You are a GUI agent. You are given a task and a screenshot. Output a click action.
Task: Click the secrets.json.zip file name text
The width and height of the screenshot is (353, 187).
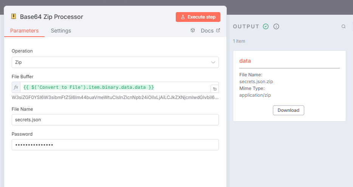point(256,82)
